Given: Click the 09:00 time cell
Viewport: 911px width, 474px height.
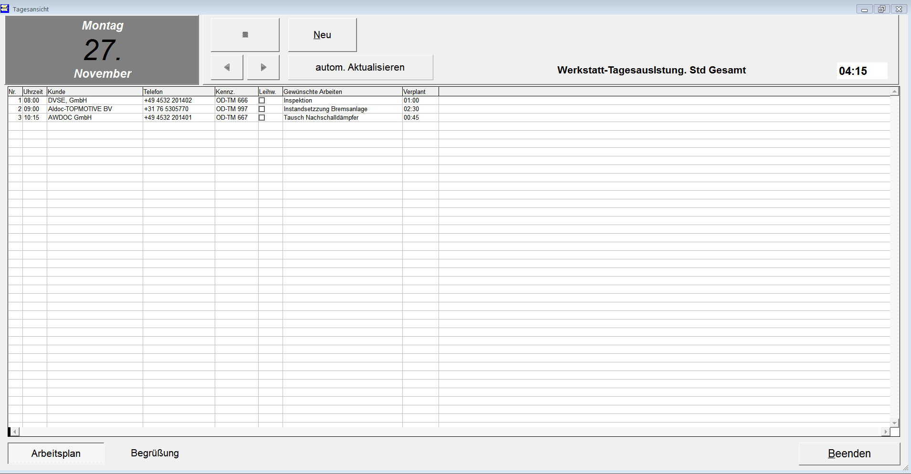Looking at the screenshot, I should click(35, 109).
